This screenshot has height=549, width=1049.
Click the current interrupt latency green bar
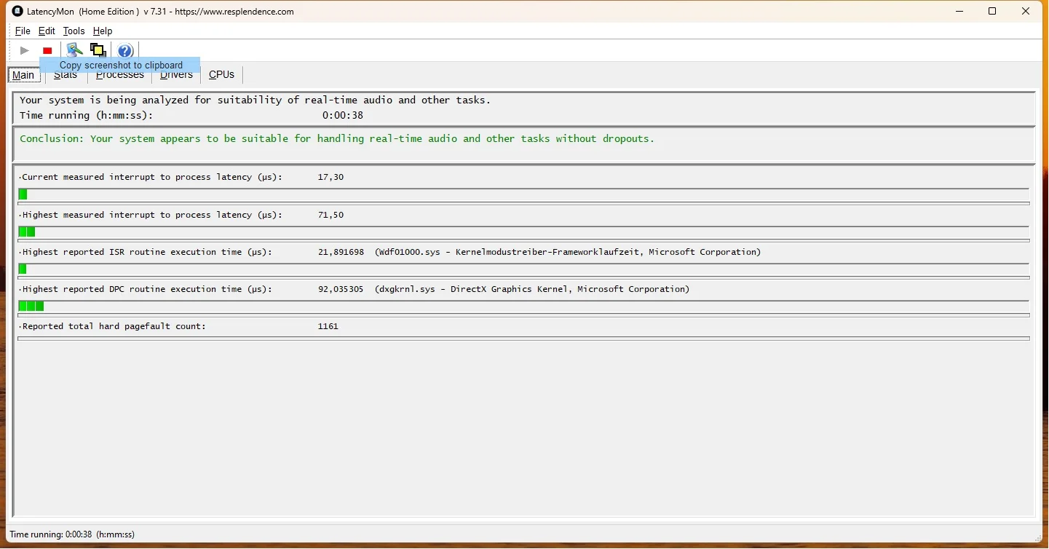click(23, 194)
